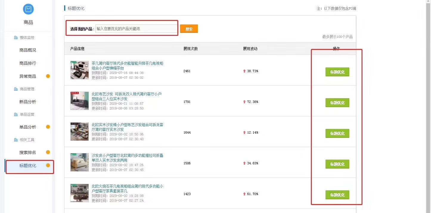Click thumbnail of 北欧布艺沙发 product
This screenshot has height=213, width=431.
click(x=80, y=101)
